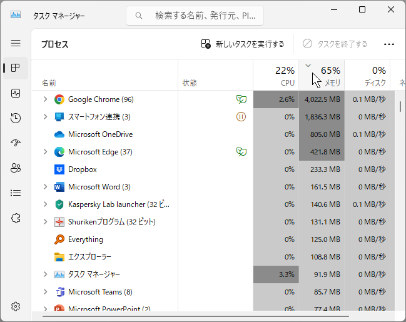Select the エクスプローラー process name
406x322 pixels.
(x=89, y=257)
